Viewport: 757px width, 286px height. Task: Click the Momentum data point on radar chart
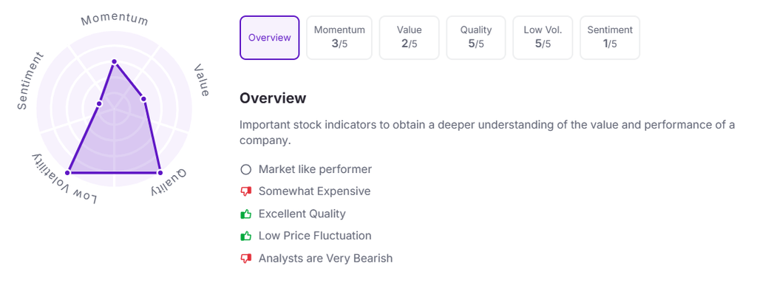coord(115,61)
